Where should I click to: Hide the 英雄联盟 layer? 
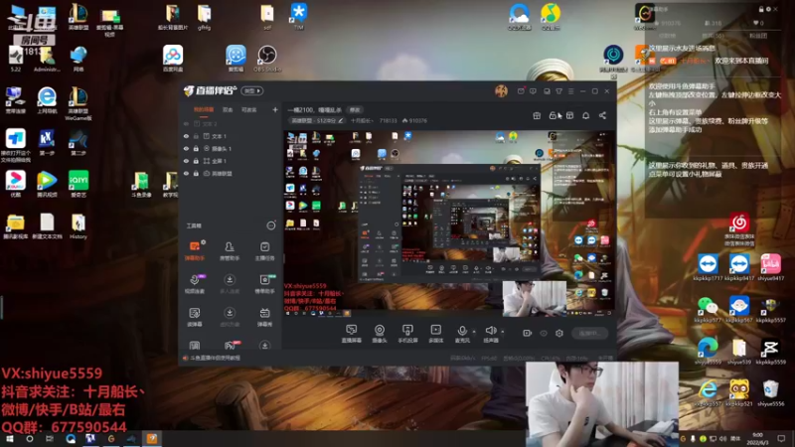click(186, 173)
